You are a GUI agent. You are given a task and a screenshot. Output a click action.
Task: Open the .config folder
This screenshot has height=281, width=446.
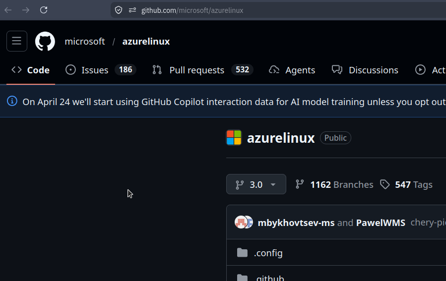[x=268, y=253]
